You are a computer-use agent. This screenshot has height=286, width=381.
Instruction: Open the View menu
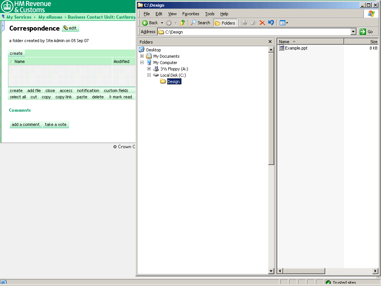click(x=172, y=14)
